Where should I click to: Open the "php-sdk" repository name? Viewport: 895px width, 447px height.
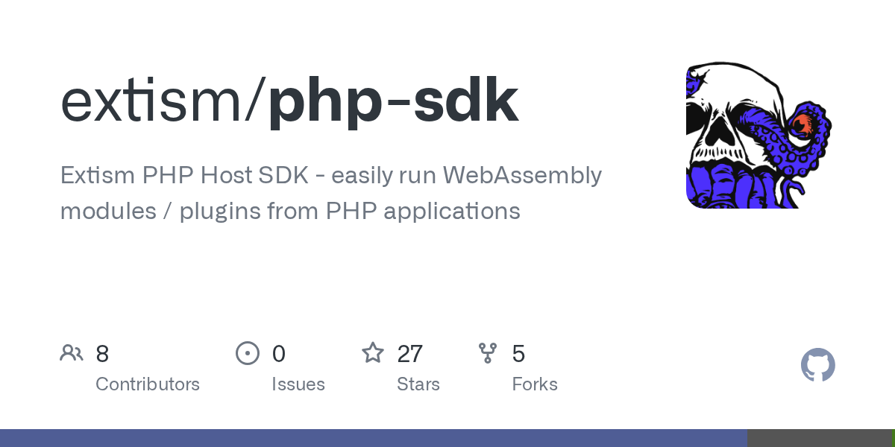click(393, 102)
